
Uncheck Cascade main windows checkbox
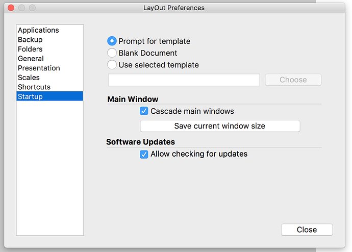(144, 111)
